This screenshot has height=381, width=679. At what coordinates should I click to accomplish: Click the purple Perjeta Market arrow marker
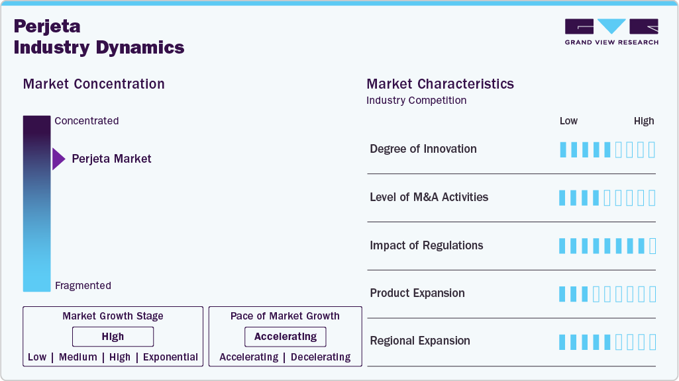click(58, 159)
